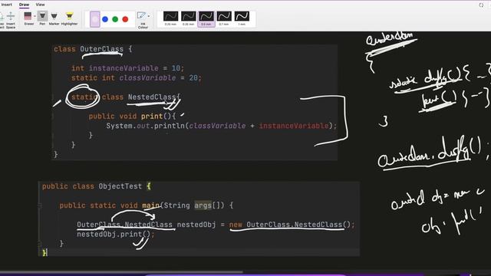Click the text 'OuterClass' in class declaration

tap(101, 49)
